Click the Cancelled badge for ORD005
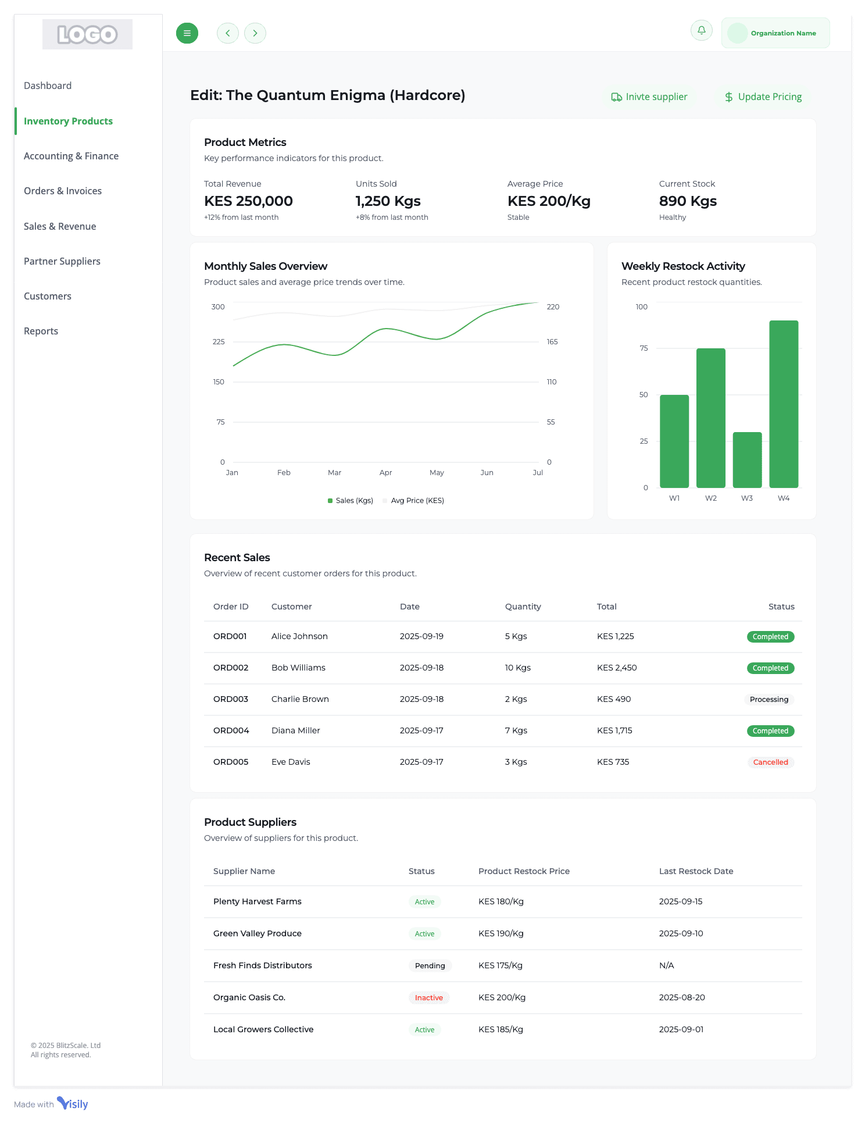This screenshot has height=1123, width=865. pyautogui.click(x=771, y=762)
